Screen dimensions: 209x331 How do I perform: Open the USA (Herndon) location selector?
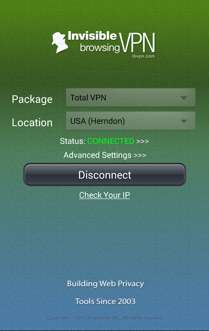pos(131,121)
